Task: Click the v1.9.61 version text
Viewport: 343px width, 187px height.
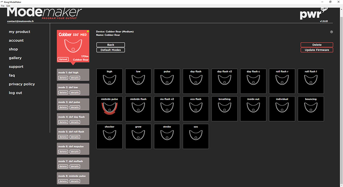Action: coord(324,21)
